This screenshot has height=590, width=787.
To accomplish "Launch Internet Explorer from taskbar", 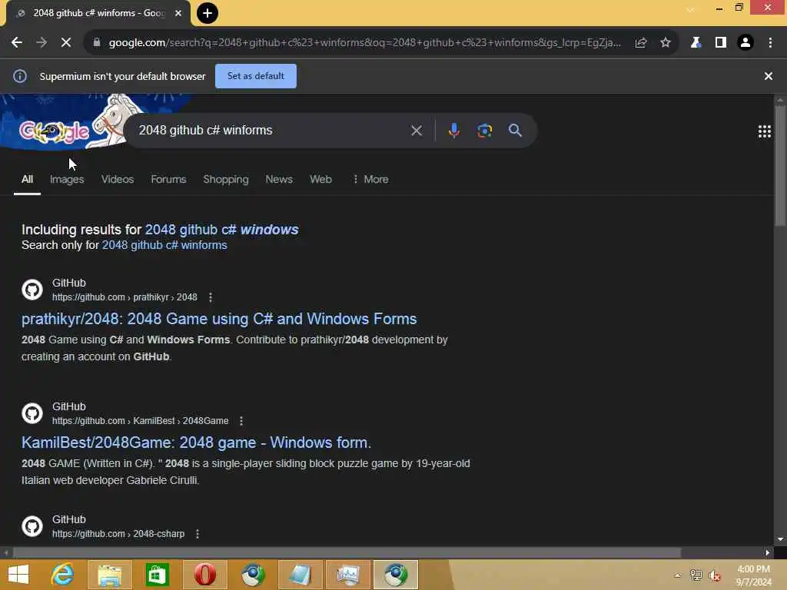I will pos(63,575).
